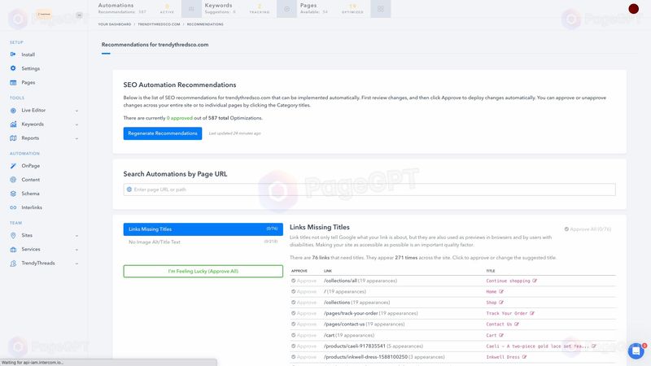Click the Contact Us suggested title

499,324
